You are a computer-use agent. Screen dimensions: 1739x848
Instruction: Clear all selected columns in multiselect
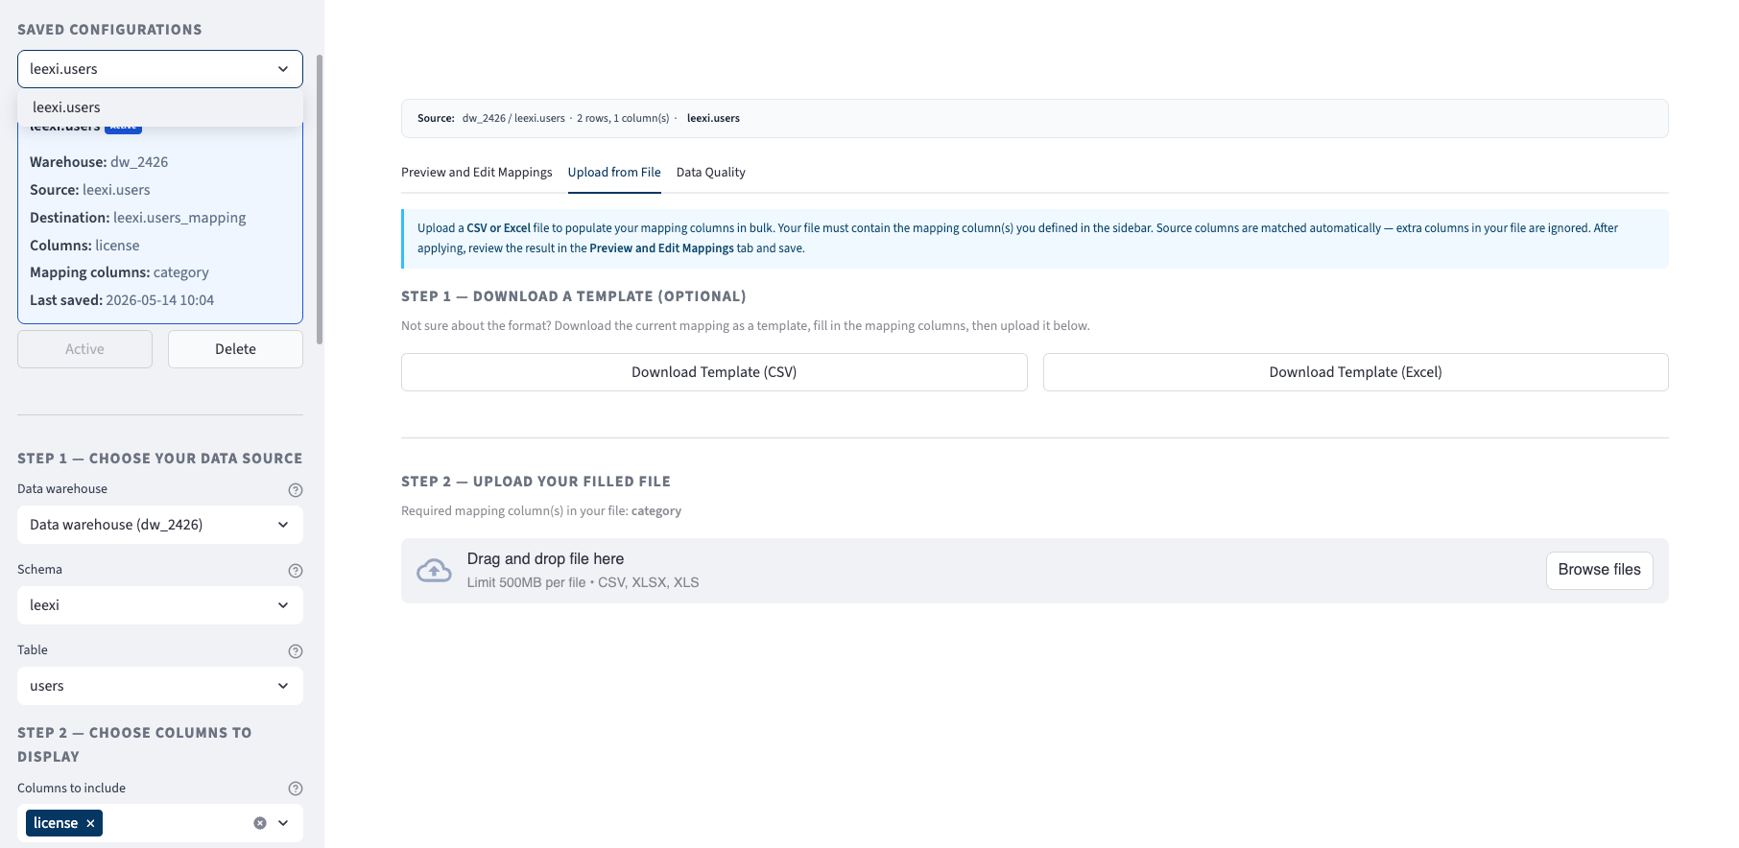tap(260, 823)
